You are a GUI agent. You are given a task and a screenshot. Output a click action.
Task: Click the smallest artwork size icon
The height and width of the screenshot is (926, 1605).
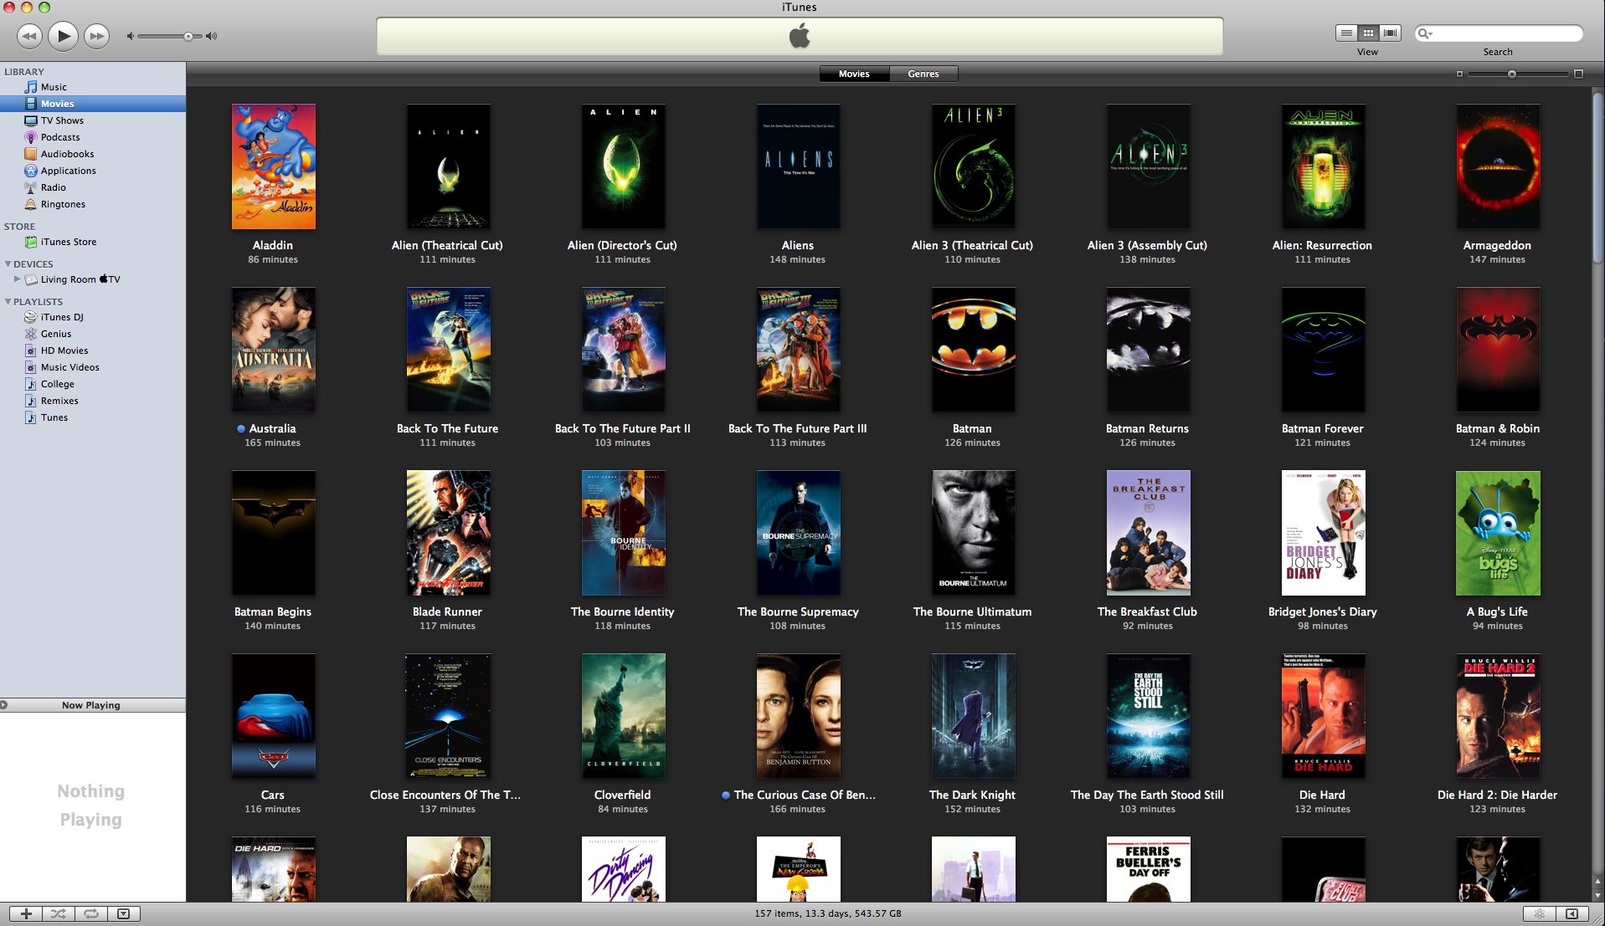pos(1459,74)
